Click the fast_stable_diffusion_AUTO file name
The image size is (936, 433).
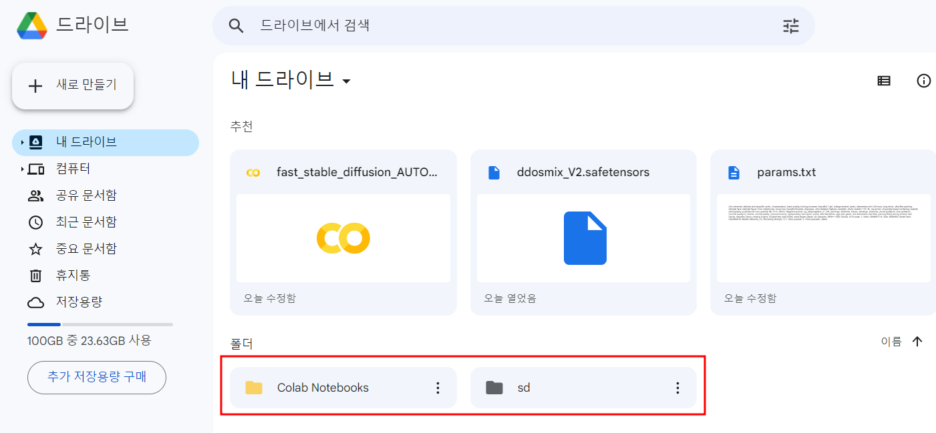[357, 173]
